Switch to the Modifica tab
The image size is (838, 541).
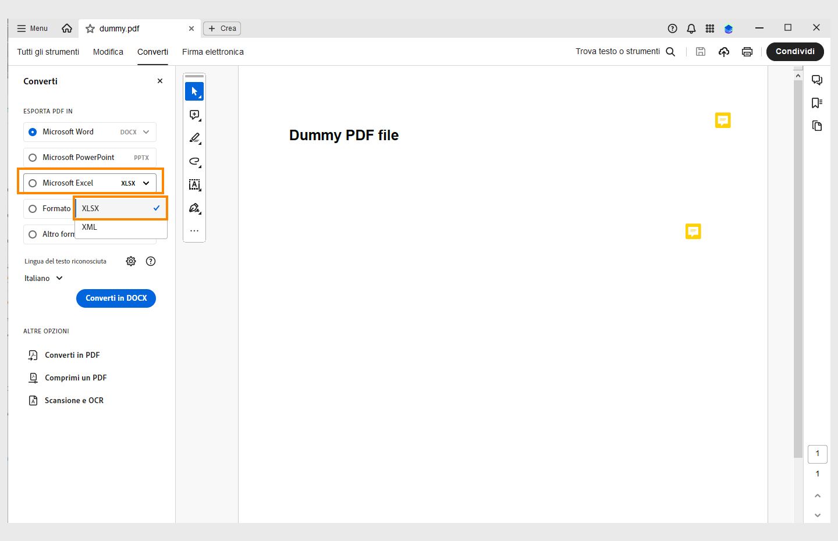click(x=108, y=52)
